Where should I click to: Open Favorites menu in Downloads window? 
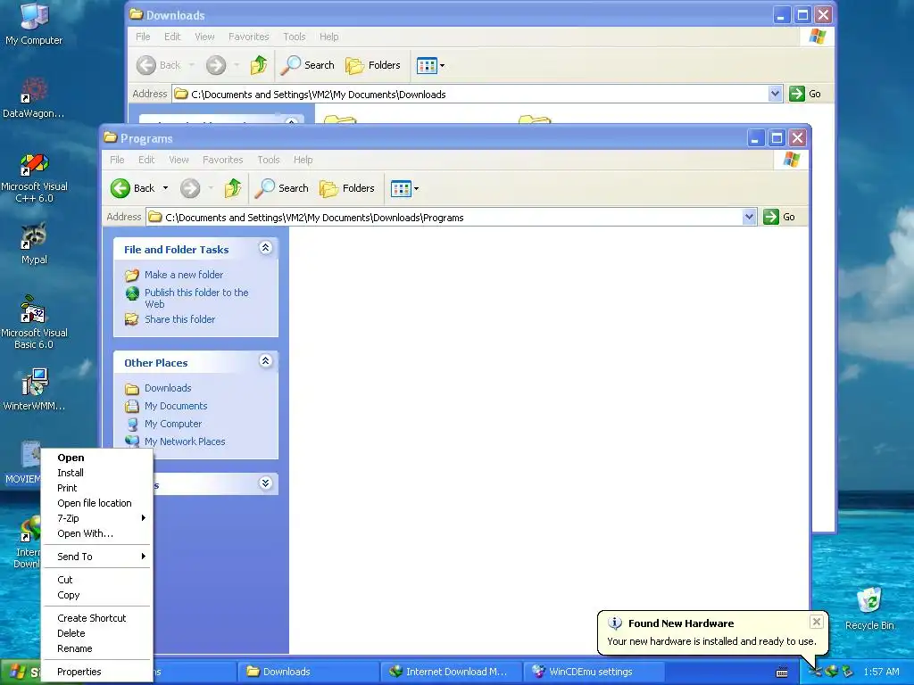tap(249, 37)
